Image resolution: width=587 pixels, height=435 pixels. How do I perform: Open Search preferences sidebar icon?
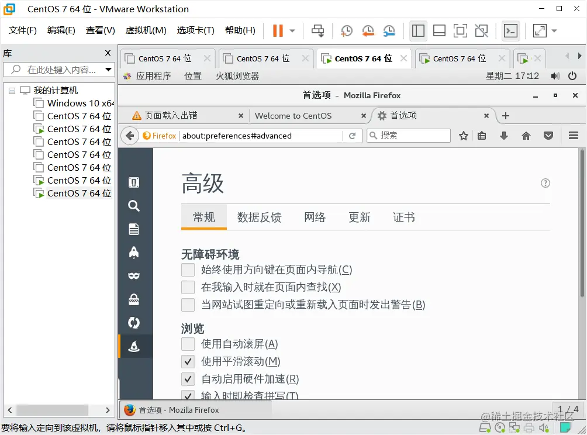click(x=134, y=206)
